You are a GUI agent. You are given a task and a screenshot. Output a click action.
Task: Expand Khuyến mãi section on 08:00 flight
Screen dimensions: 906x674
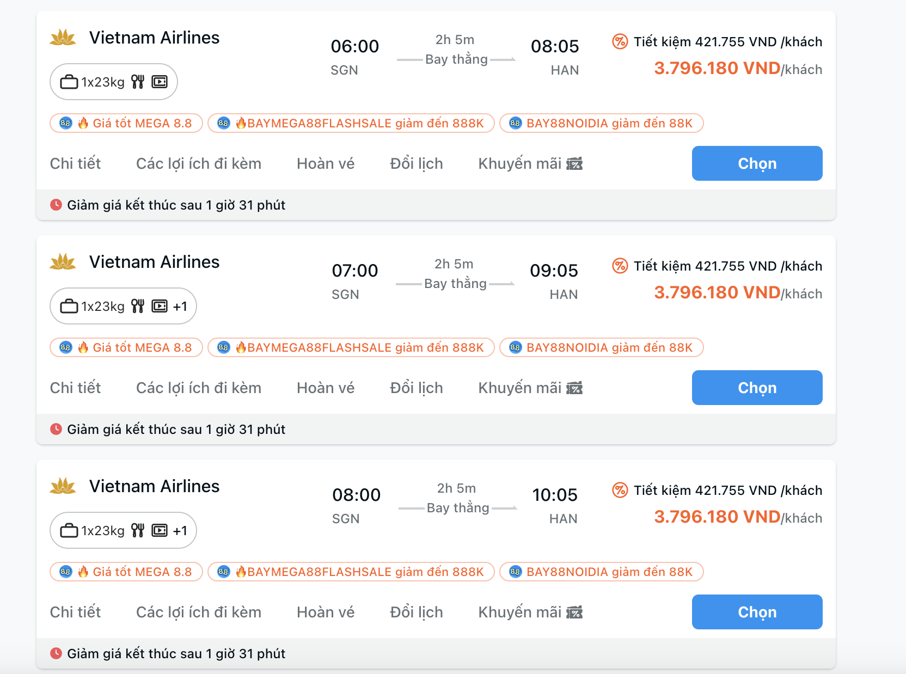tap(530, 612)
